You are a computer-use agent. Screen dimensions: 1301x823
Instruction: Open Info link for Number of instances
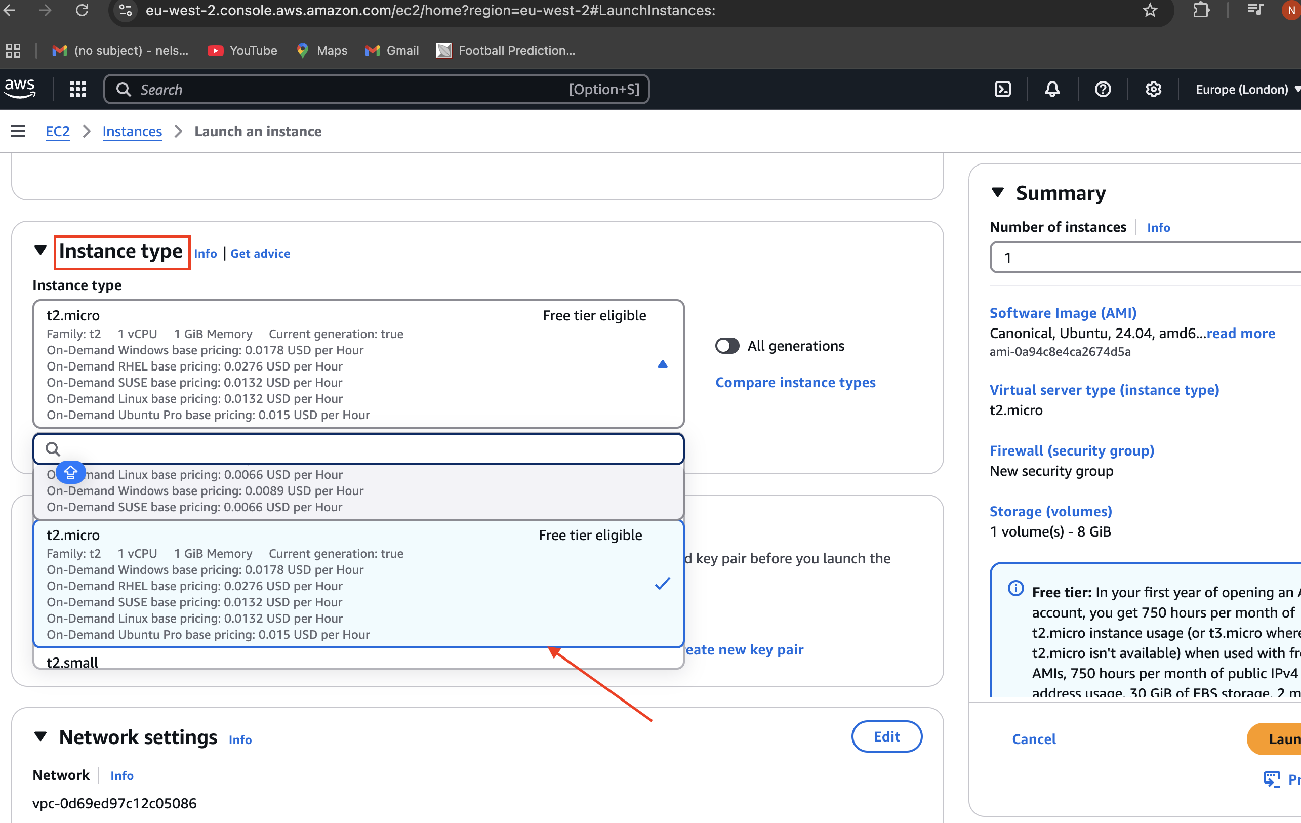click(x=1158, y=227)
